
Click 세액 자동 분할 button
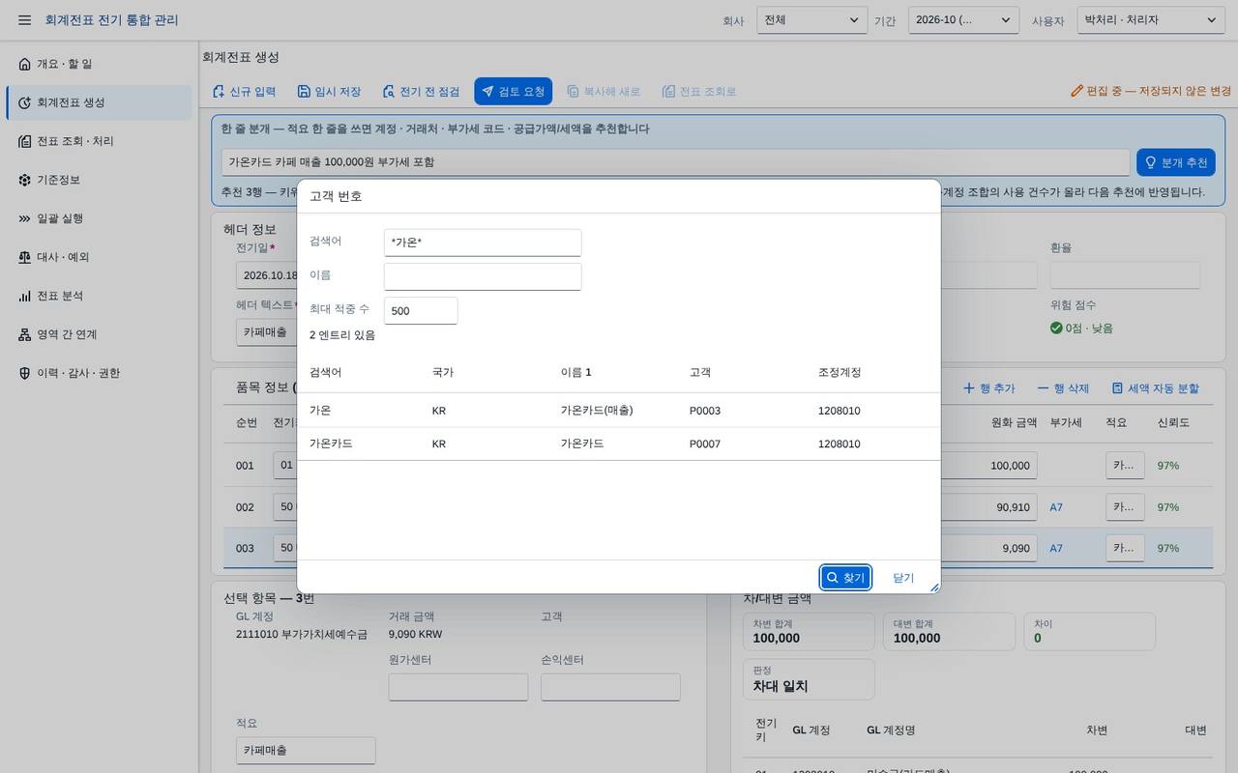coord(1155,388)
